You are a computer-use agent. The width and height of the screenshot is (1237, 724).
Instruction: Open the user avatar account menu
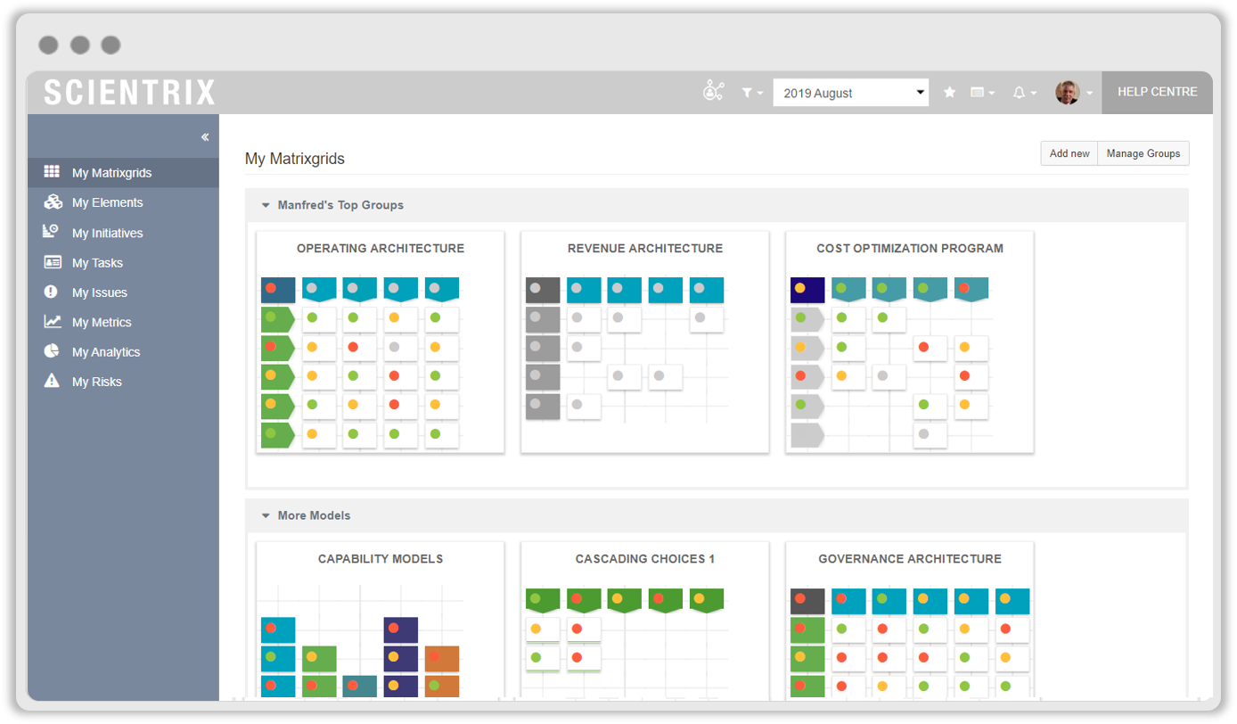1073,93
